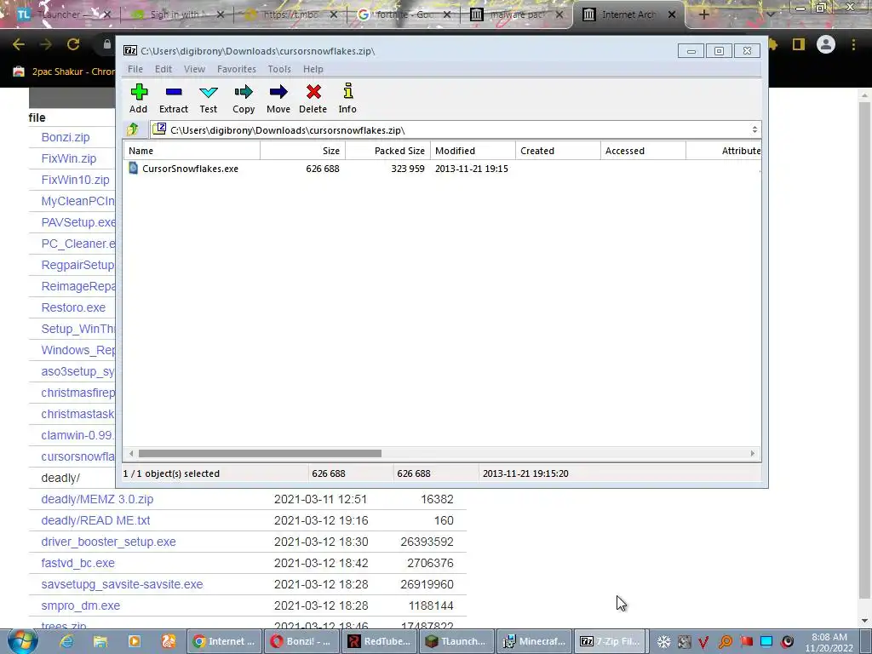872x654 pixels.
Task: Open Restoro.exe link in browser page
Action: [x=73, y=307]
